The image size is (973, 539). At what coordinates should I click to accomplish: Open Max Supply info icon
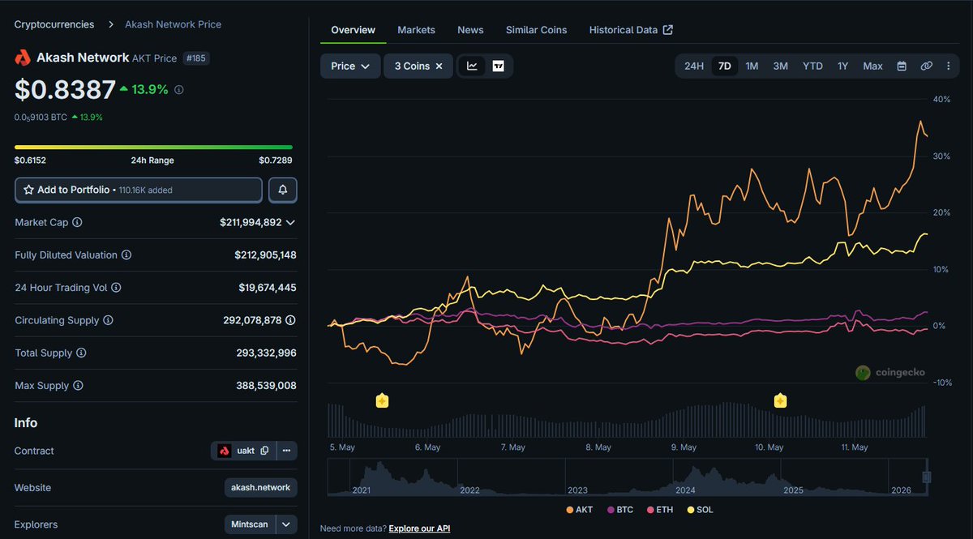[78, 386]
